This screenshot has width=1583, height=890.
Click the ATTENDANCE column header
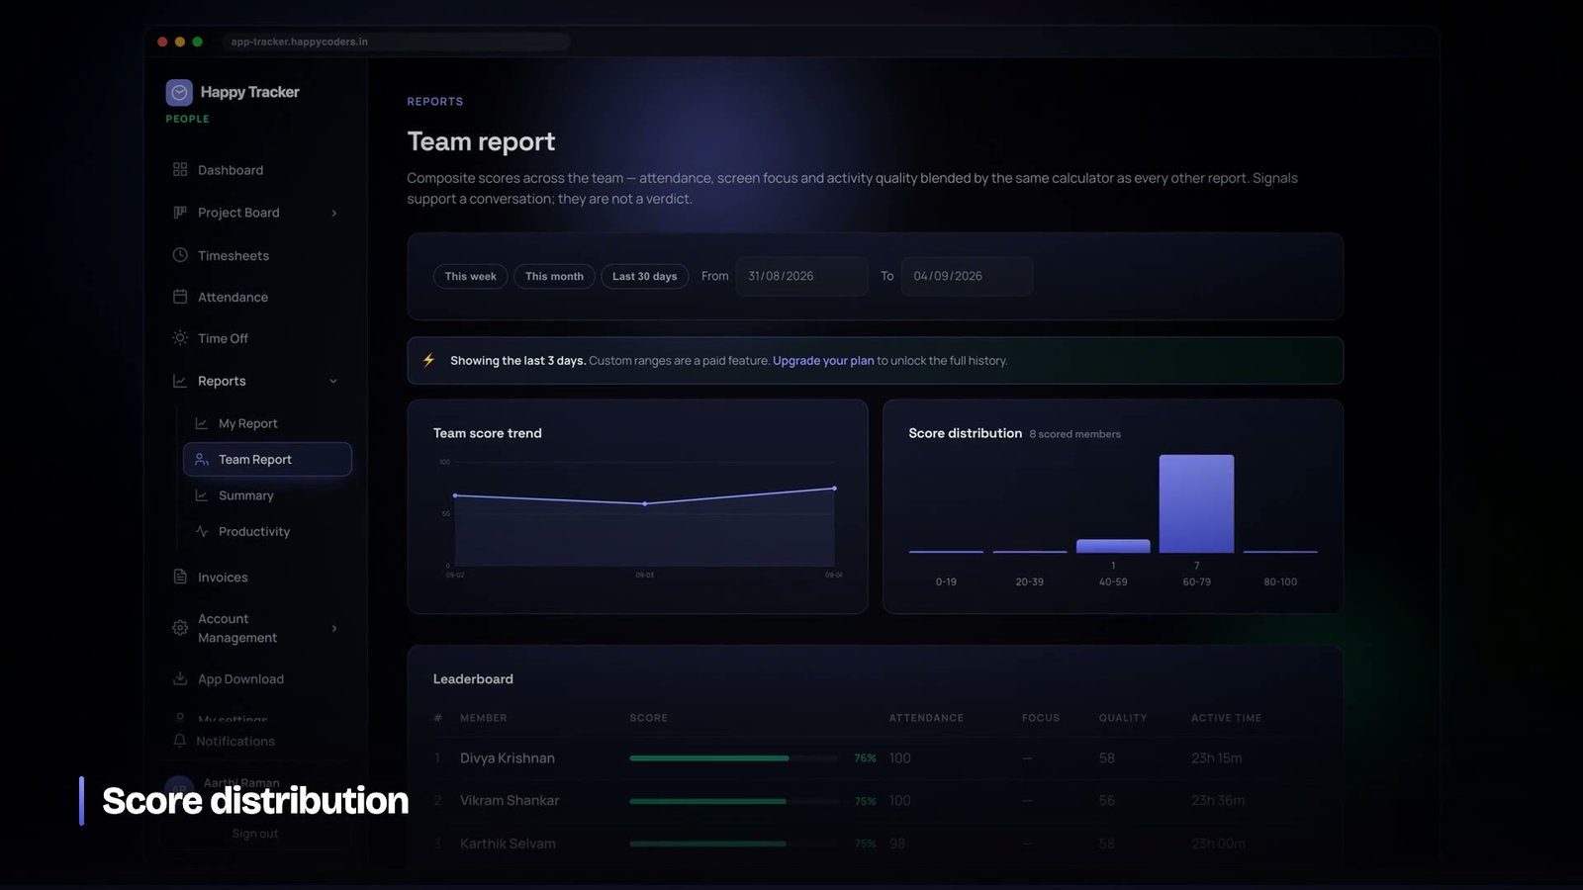point(926,718)
